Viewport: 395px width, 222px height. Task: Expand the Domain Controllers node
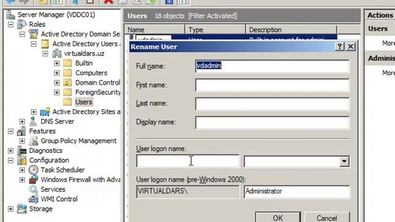tap(57, 83)
